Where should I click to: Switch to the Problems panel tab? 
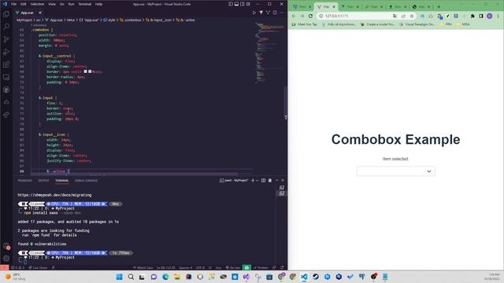pyautogui.click(x=24, y=181)
